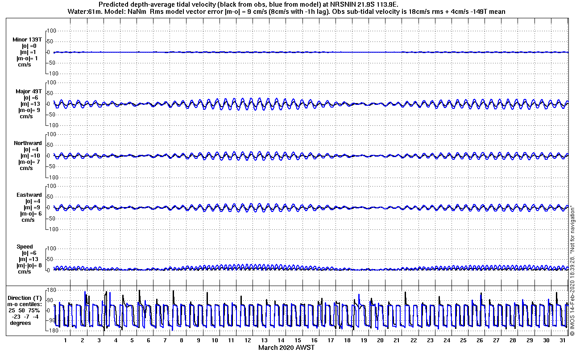Screen dimensions: 580x357
Task: Select the 'Direction (T)' panel label
Action: click(x=25, y=298)
